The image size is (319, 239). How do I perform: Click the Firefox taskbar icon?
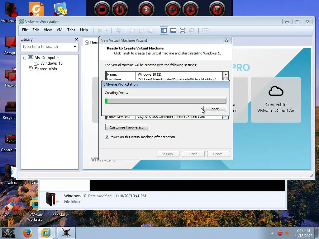point(28,233)
